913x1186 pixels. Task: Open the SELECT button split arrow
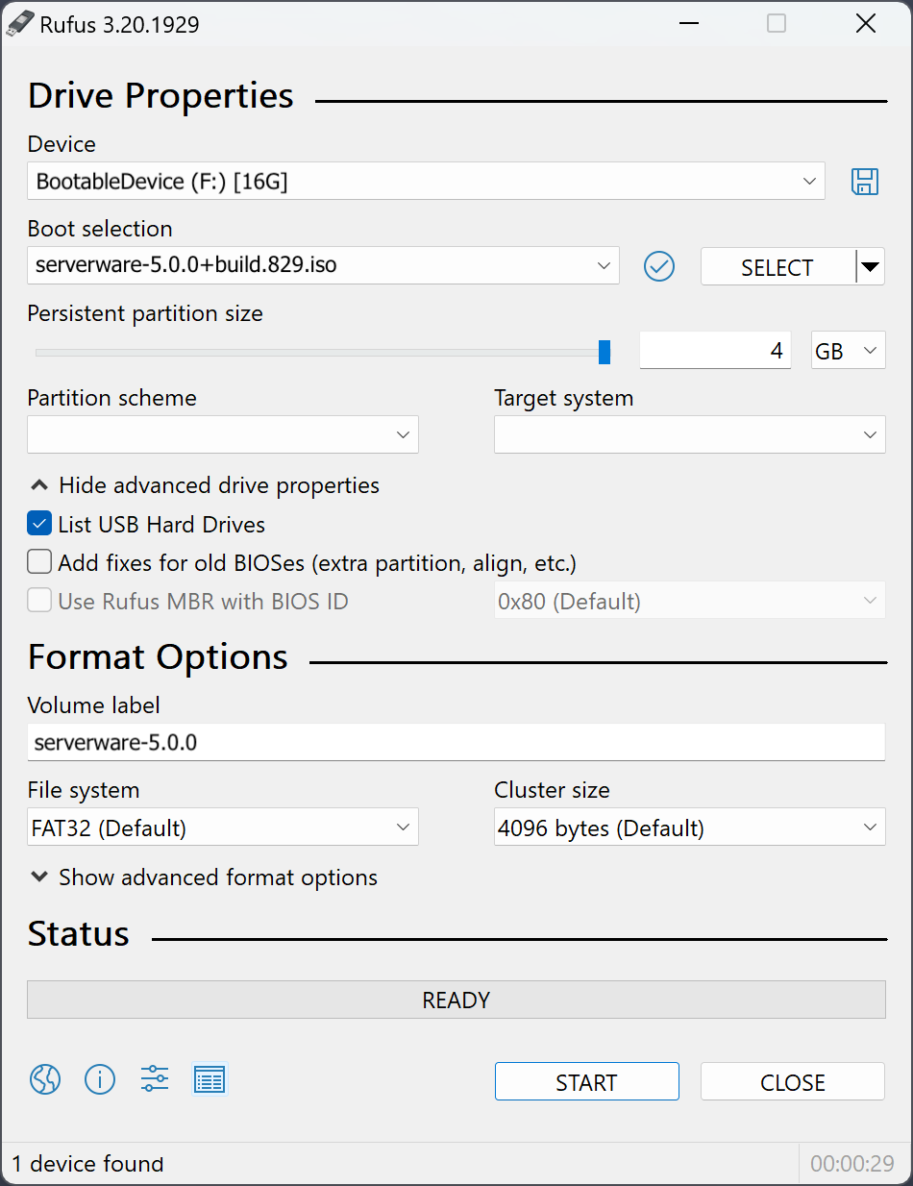coord(870,266)
